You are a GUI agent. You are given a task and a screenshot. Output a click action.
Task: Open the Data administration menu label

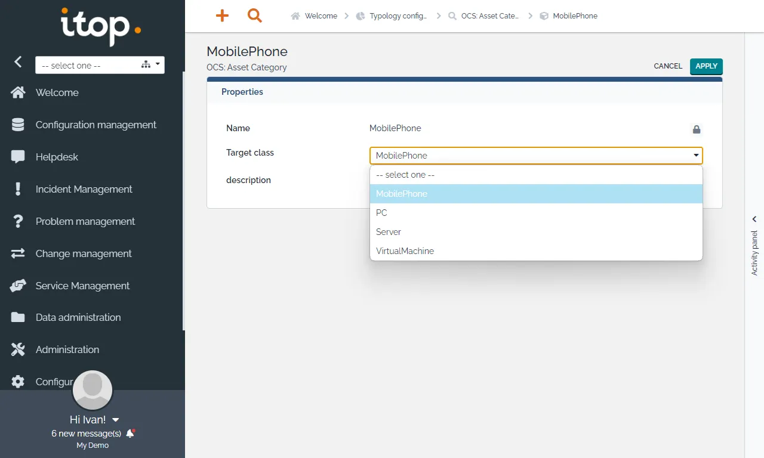tap(78, 317)
